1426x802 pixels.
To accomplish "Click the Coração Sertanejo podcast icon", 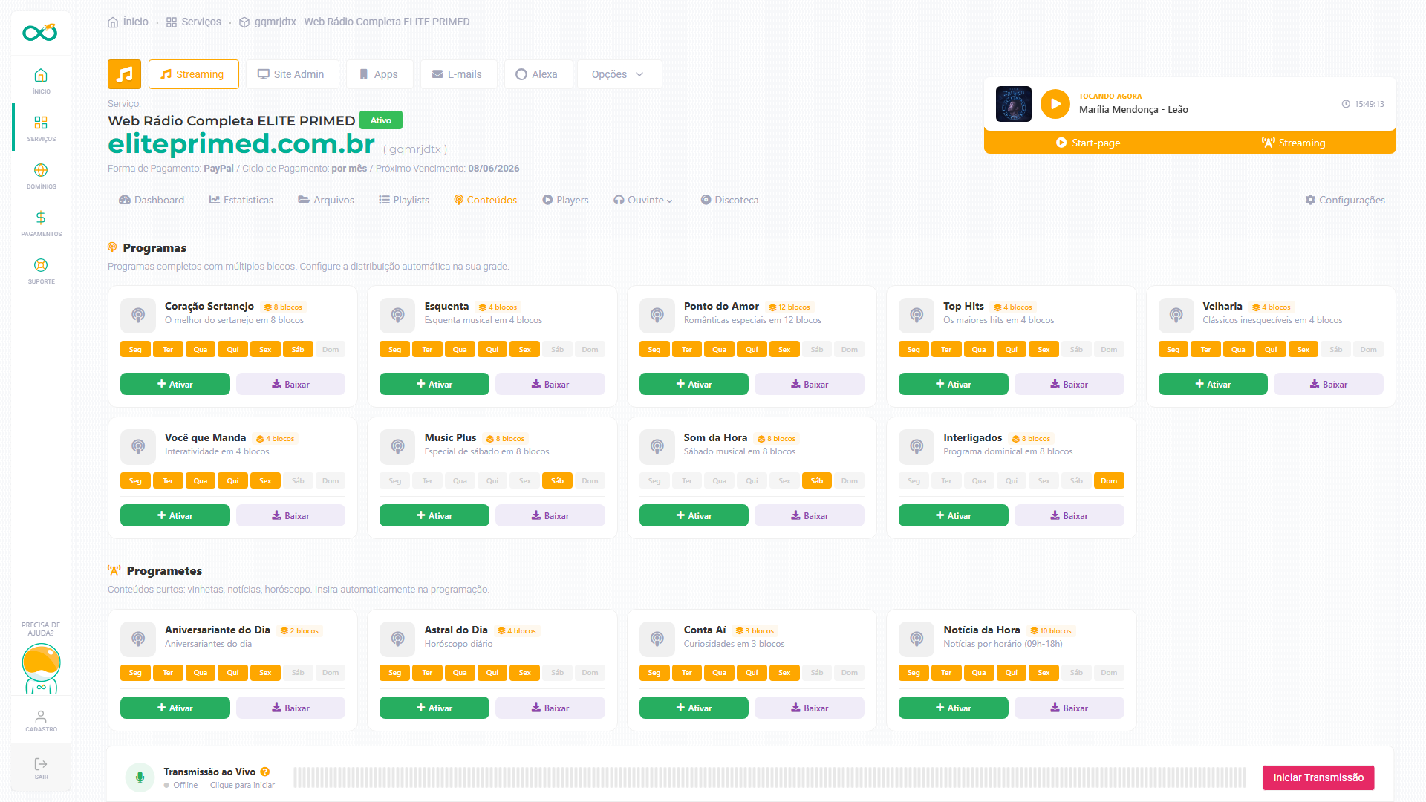I will tap(138, 316).
